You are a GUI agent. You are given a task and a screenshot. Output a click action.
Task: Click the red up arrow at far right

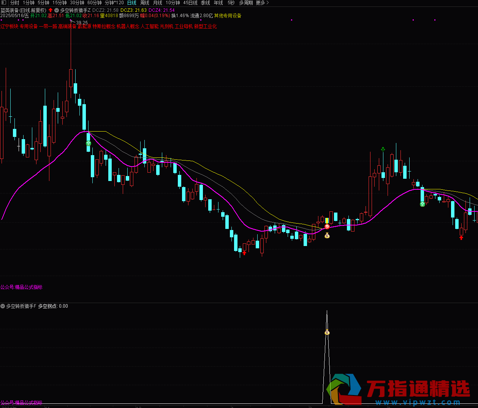(461, 238)
